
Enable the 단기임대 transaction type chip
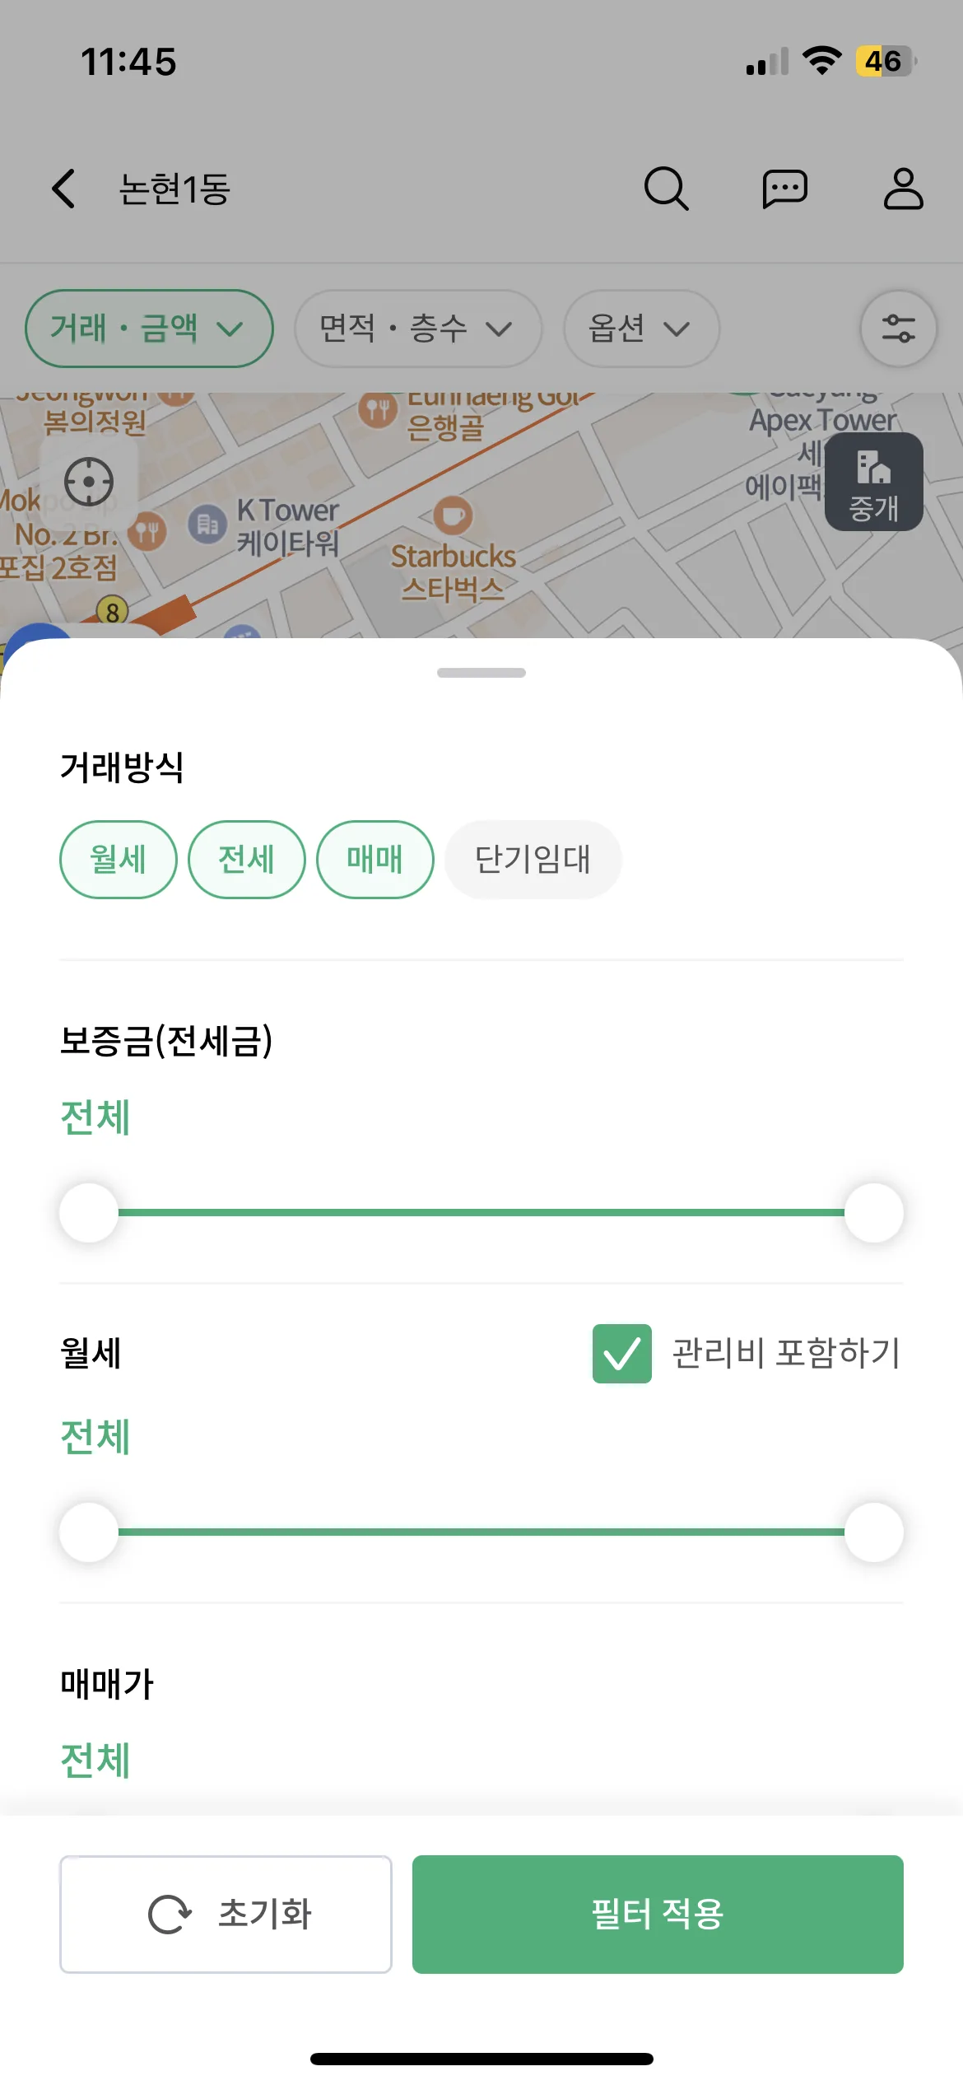pyautogui.click(x=533, y=859)
